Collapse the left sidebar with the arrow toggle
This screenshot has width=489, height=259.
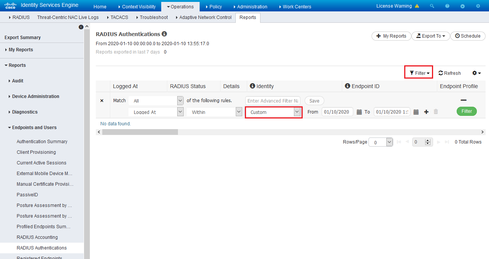[x=81, y=27]
